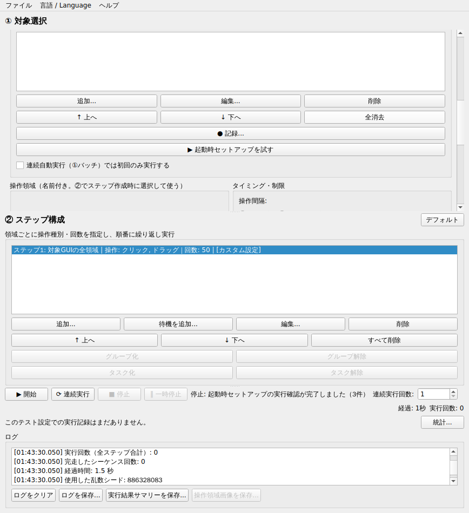Screen dimensions: 469x513
Task: Click ↑ 上へ in the 対象選択 section
Action: 87,117
